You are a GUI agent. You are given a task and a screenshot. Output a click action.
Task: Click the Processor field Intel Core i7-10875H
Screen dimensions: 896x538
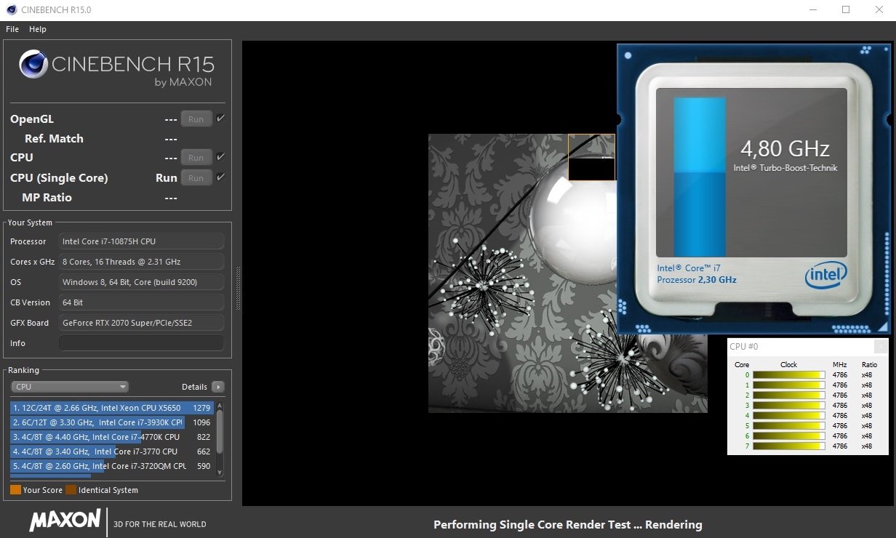(x=141, y=241)
